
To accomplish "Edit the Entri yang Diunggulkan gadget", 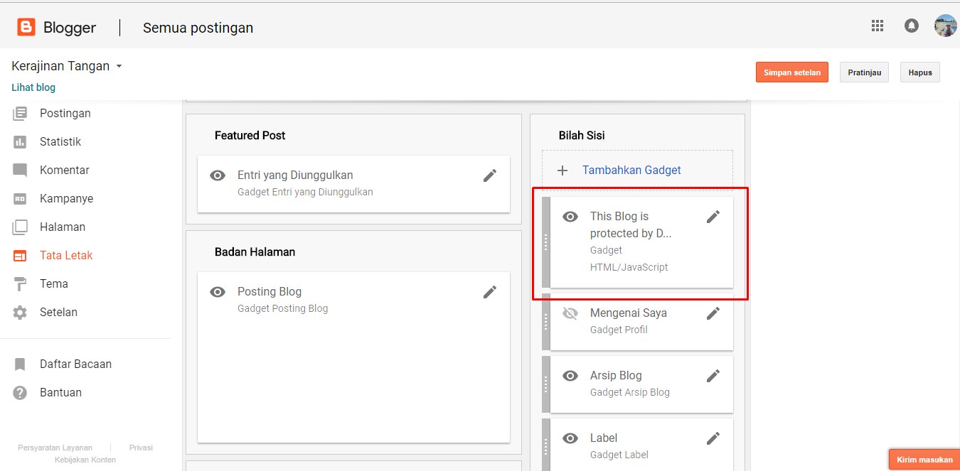I will click(x=489, y=175).
